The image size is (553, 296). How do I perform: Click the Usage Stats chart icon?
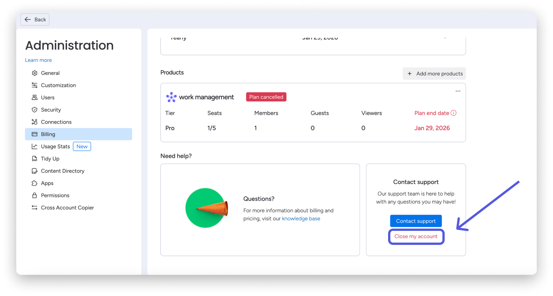34,147
